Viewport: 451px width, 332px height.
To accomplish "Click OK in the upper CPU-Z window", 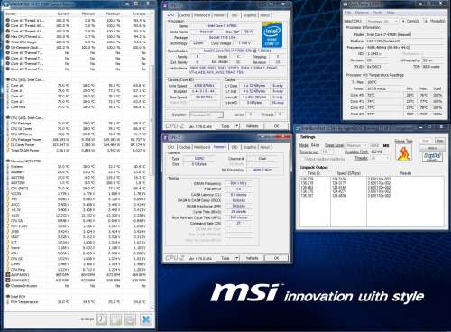I will (x=276, y=126).
